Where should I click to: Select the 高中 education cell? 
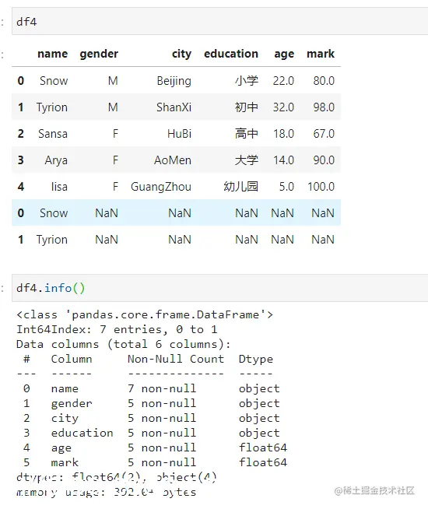click(247, 133)
